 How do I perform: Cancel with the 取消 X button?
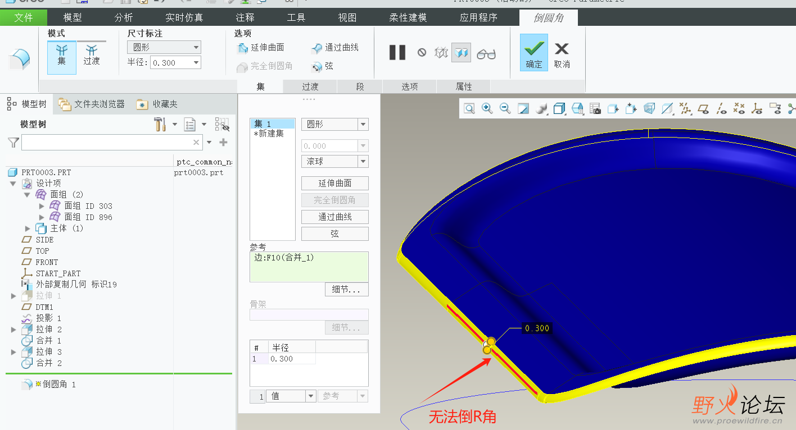click(562, 54)
